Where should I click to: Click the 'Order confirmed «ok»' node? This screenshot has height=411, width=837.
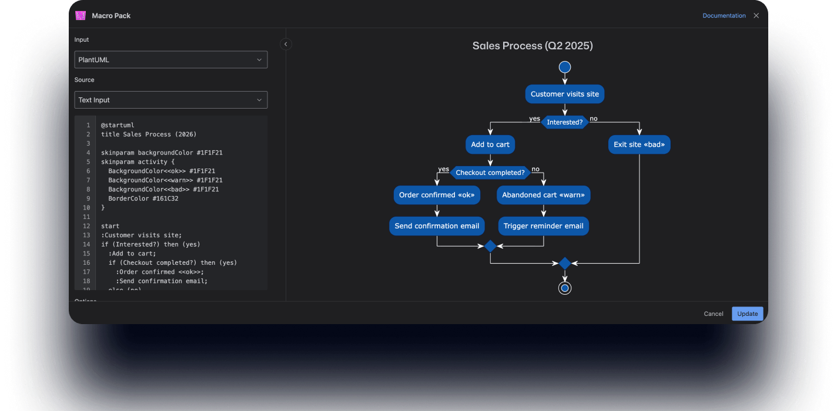(437, 195)
